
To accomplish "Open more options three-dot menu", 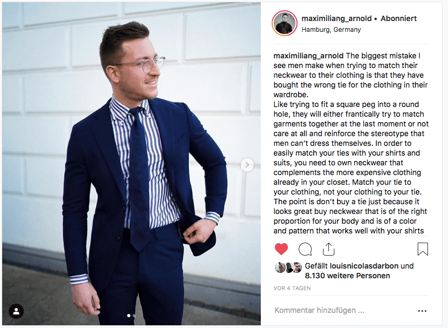I will (422, 311).
